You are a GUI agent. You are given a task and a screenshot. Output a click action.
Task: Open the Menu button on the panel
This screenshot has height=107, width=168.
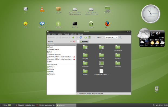coord(4,105)
